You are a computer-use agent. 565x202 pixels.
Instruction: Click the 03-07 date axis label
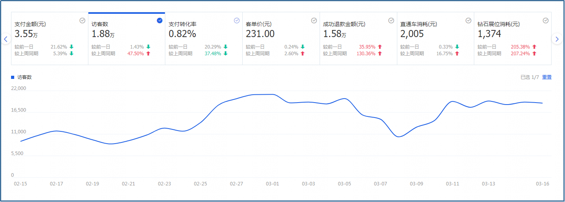click(x=380, y=184)
